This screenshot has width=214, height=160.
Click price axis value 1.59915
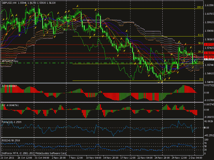[209, 22]
